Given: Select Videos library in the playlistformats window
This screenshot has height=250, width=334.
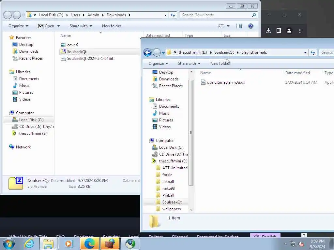Looking at the screenshot, I should (165, 127).
